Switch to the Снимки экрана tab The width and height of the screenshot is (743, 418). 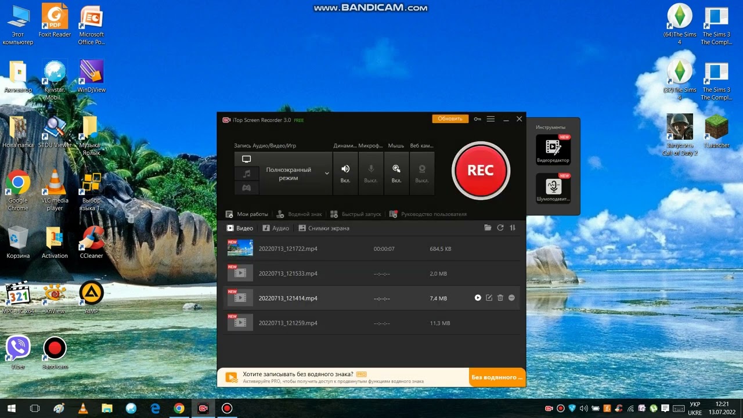point(324,228)
